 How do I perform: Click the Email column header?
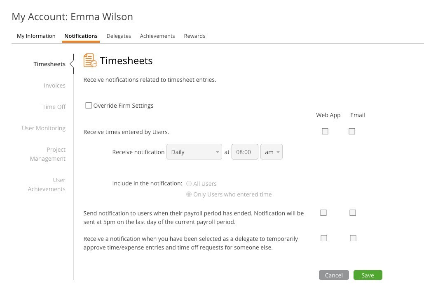358,115
